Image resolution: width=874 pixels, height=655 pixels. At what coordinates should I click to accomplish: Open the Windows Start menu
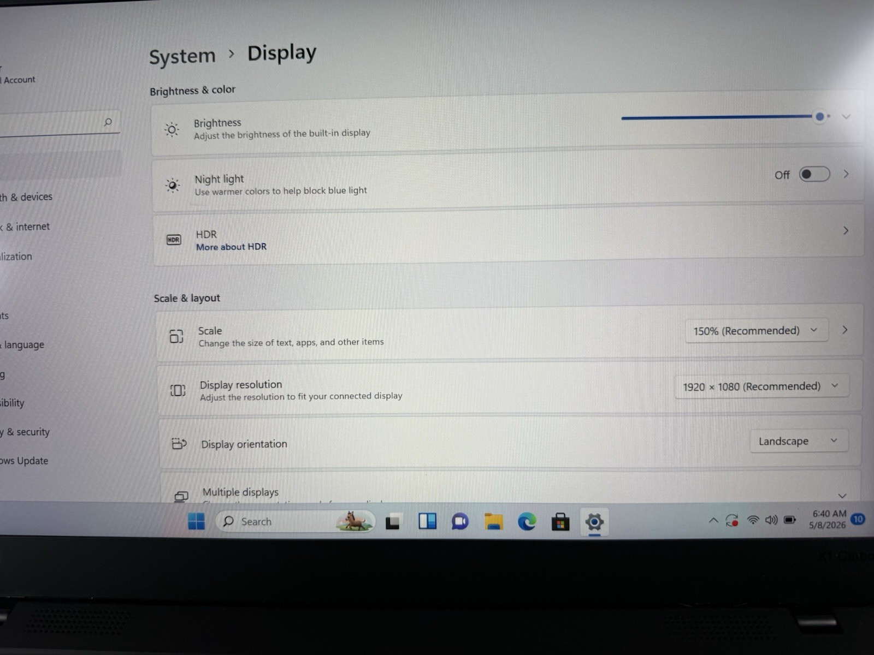(x=196, y=521)
